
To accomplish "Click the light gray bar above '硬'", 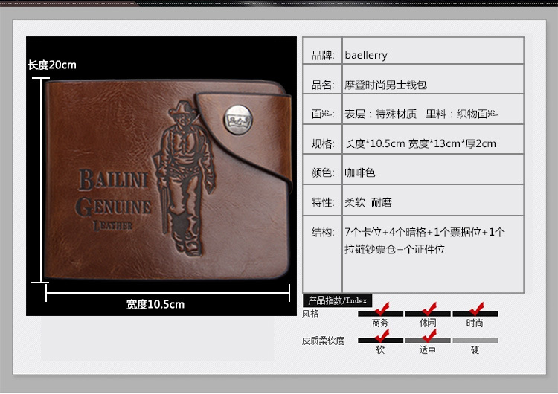I will coord(475,340).
